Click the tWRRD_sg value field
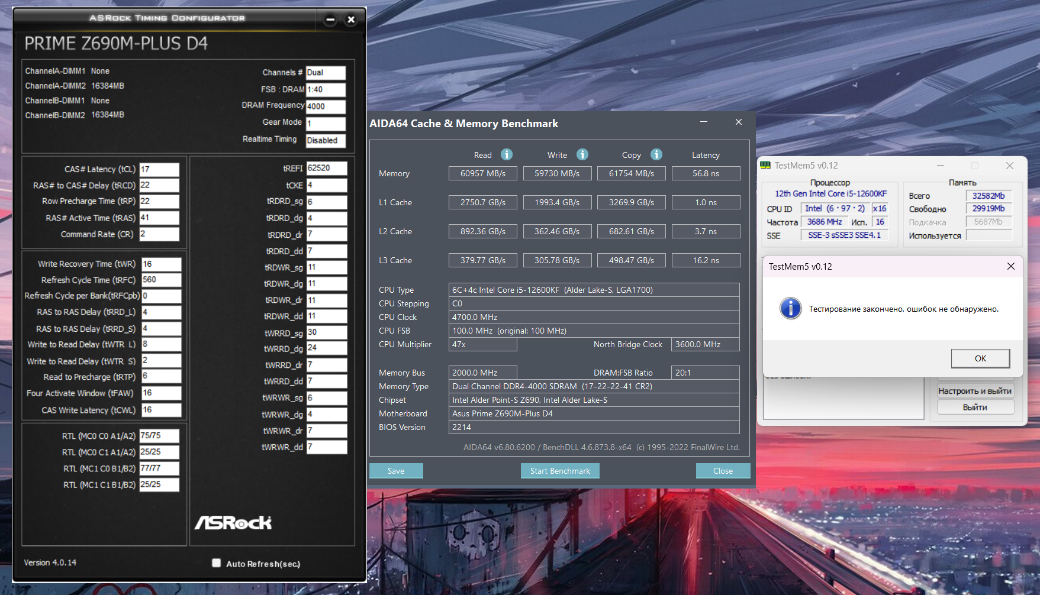Image resolution: width=1040 pixels, height=595 pixels. [327, 333]
